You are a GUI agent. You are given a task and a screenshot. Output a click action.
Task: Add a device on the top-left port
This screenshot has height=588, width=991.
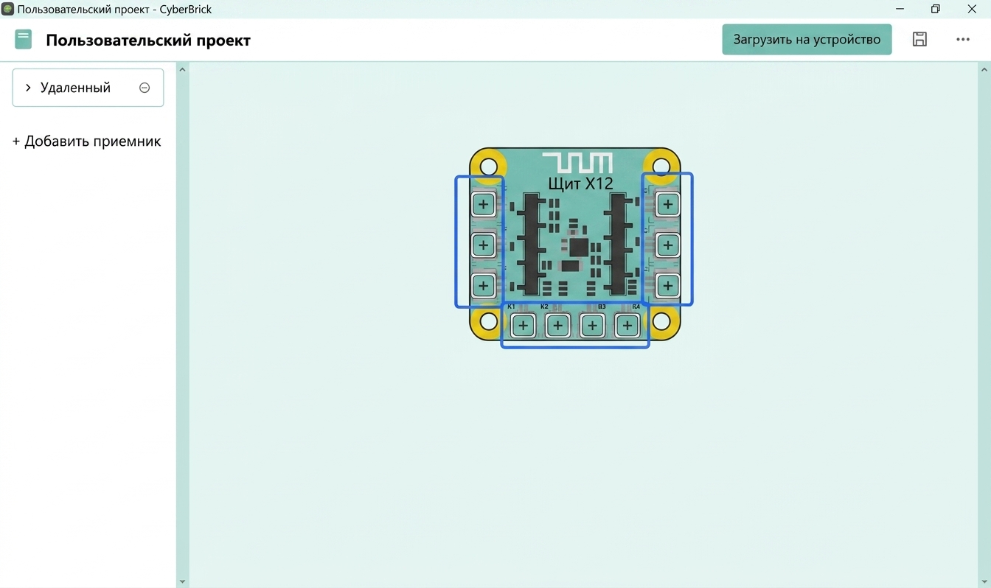(483, 204)
